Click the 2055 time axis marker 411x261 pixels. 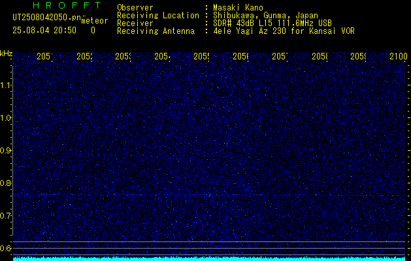(201, 56)
